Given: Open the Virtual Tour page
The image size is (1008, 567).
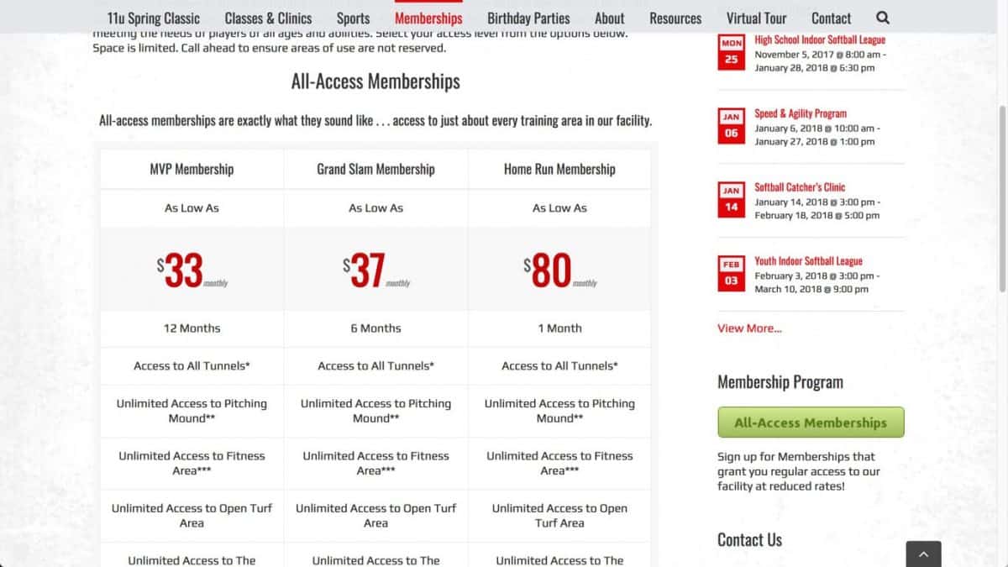Looking at the screenshot, I should coord(756,18).
